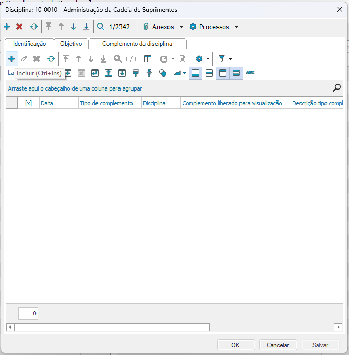Image resolution: width=349 pixels, height=355 pixels.
Task: Toggle the bottom footer panel view button
Action: tap(196, 73)
